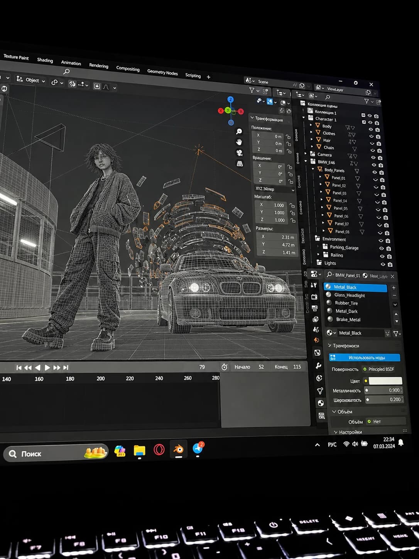Collapse the Character 1 collection

tap(304, 117)
